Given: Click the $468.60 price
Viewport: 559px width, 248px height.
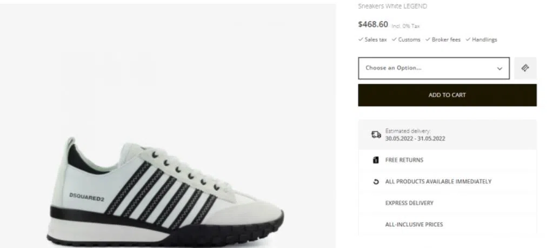Looking at the screenshot, I should (373, 24).
